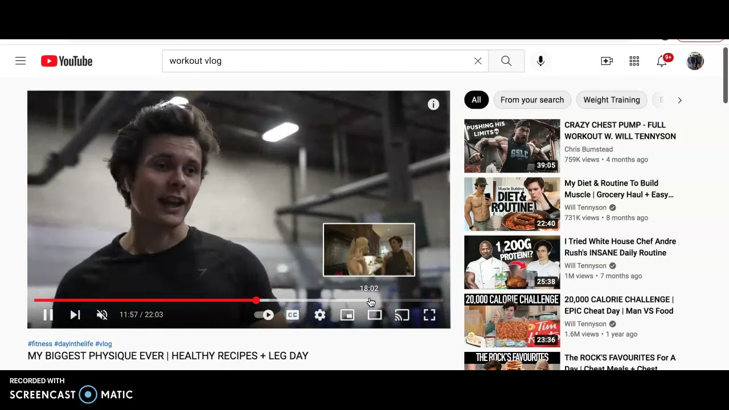Select the Weight Training chip

tap(612, 100)
